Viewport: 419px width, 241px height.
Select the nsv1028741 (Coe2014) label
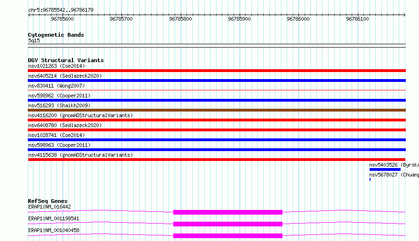point(56,135)
